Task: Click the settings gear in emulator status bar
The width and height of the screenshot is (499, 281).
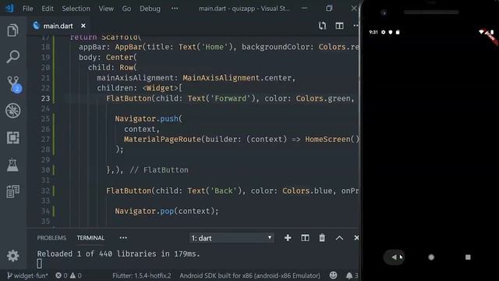Action: click(383, 32)
